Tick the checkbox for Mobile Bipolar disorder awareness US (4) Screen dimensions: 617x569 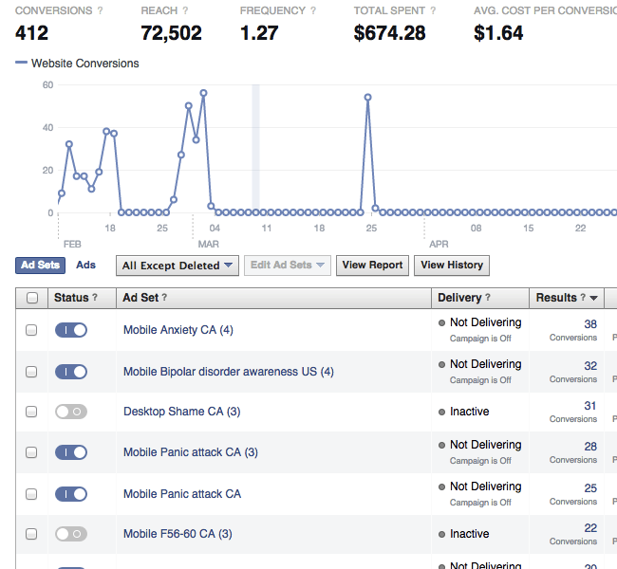[31, 372]
